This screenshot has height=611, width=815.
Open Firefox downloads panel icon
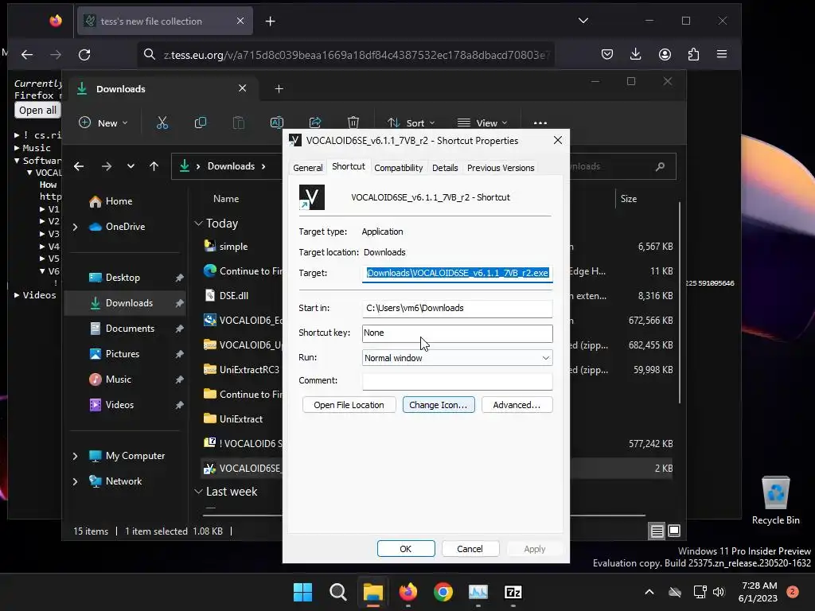pyautogui.click(x=635, y=54)
